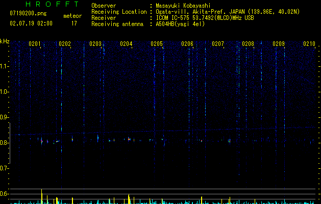Click the 0208 time marker
Viewport: 321px width, 204px height.
point(248,44)
